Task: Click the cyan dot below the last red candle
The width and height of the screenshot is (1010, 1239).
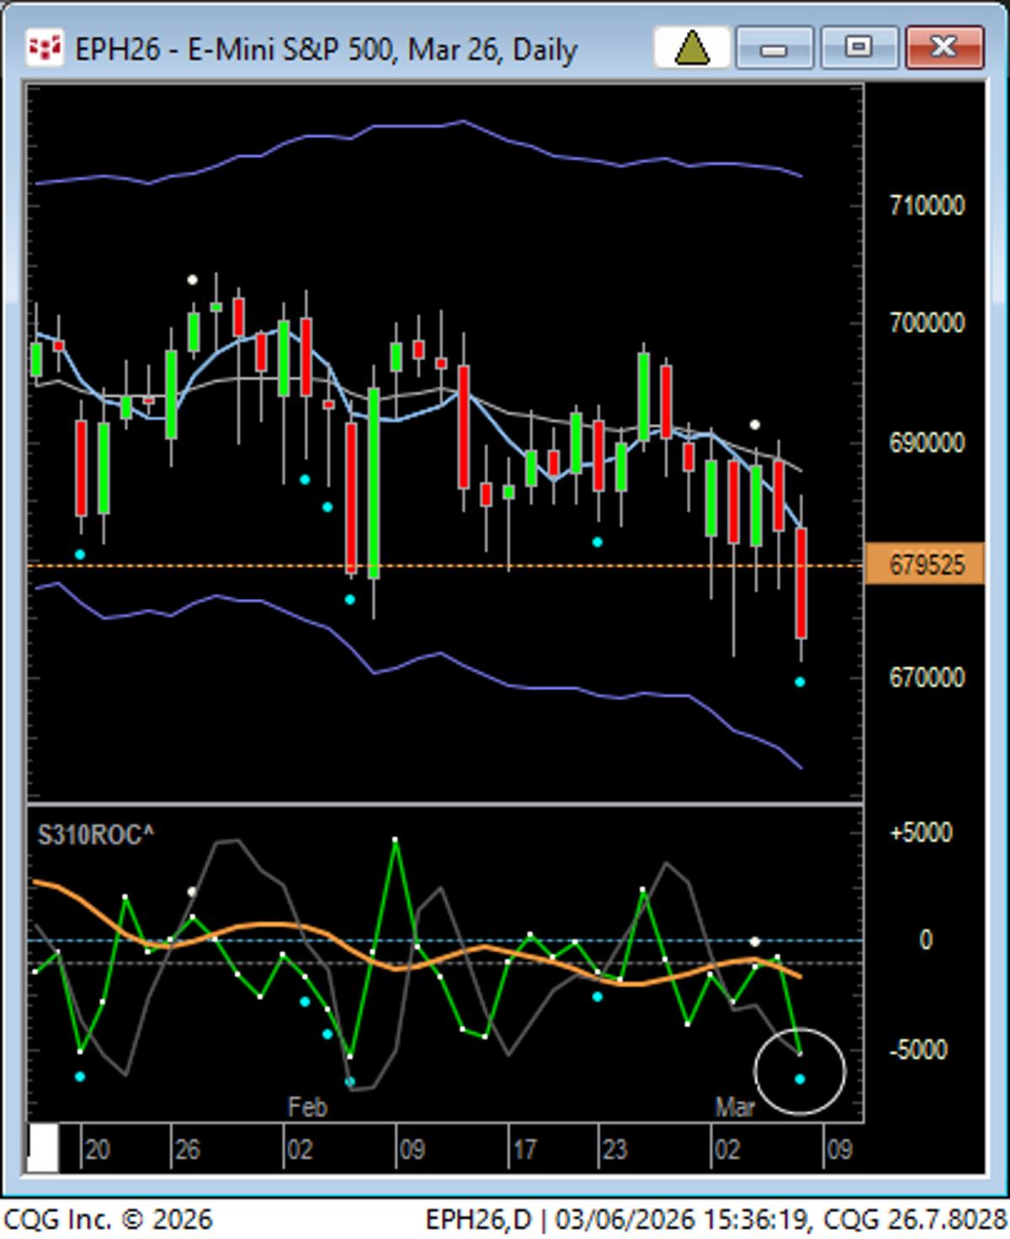Action: click(x=800, y=682)
